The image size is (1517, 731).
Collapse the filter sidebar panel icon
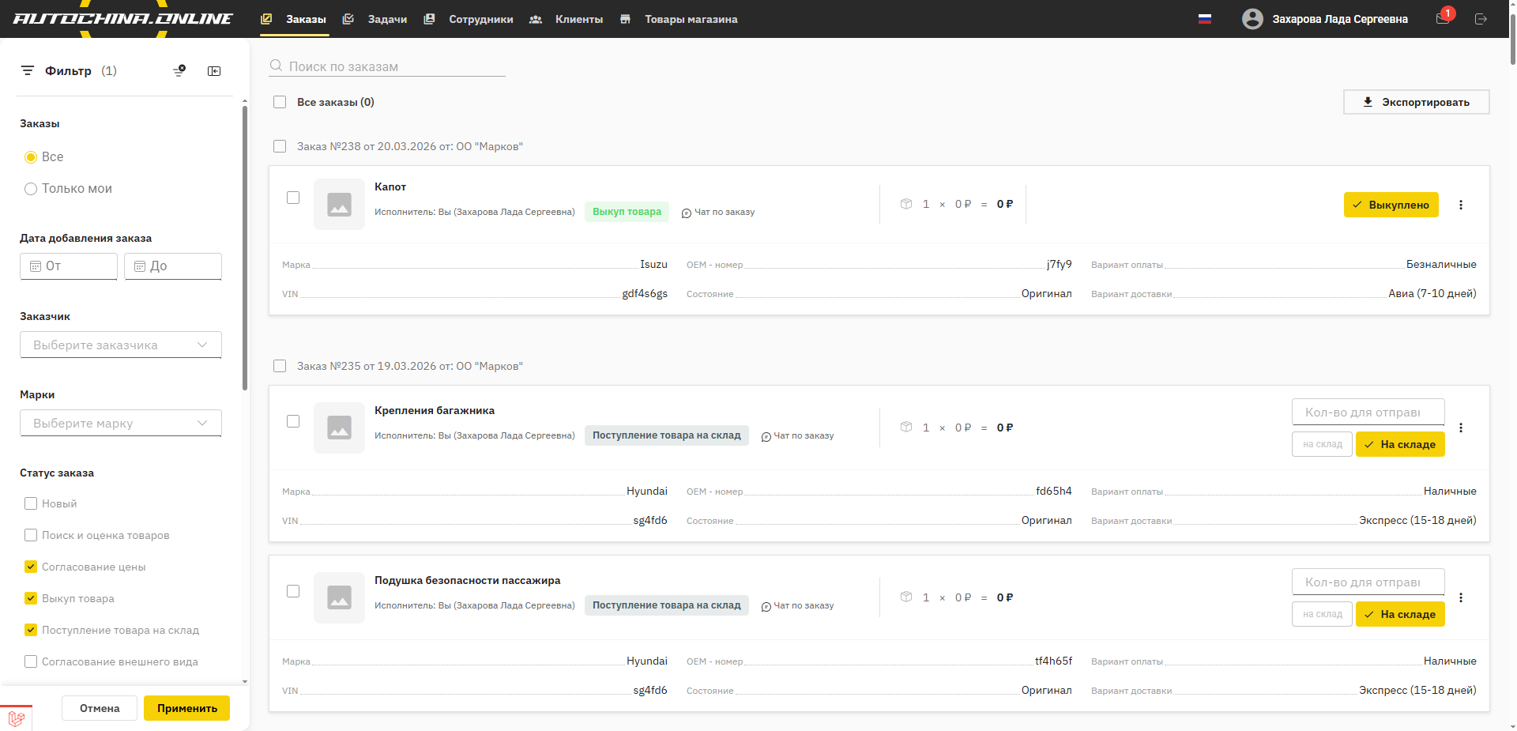point(214,71)
